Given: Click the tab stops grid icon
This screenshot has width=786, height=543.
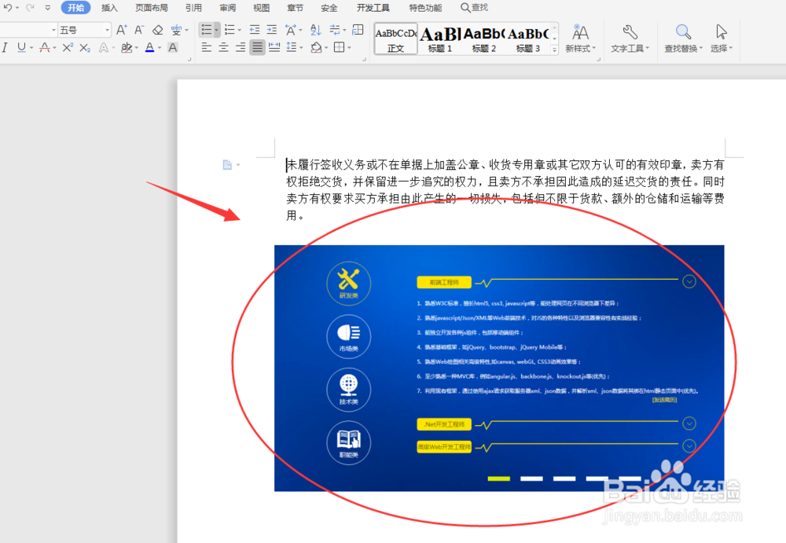Looking at the screenshot, I should (358, 30).
